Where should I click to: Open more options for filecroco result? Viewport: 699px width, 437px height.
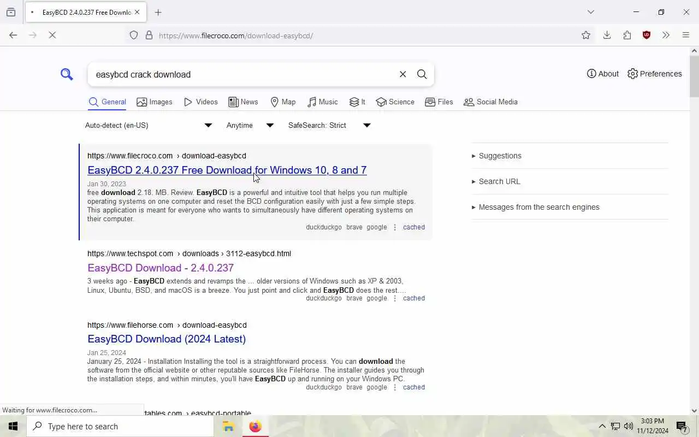click(395, 227)
